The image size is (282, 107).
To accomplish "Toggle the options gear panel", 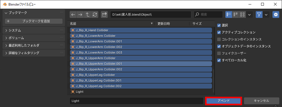I will click(x=276, y=15).
